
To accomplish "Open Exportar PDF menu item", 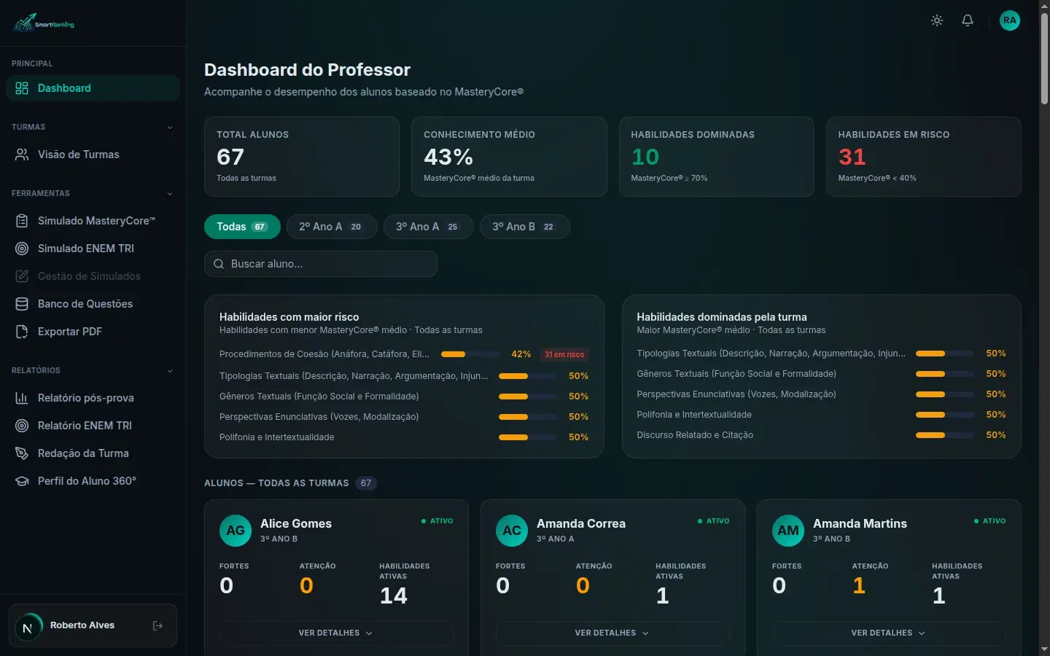I will click(93, 332).
